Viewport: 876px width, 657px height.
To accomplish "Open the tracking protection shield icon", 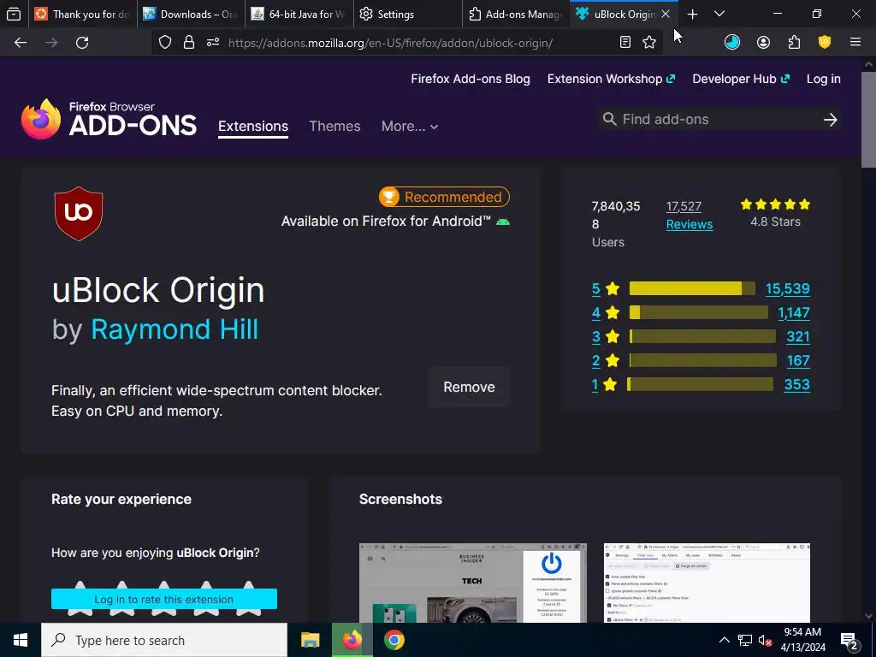I will pyautogui.click(x=165, y=43).
